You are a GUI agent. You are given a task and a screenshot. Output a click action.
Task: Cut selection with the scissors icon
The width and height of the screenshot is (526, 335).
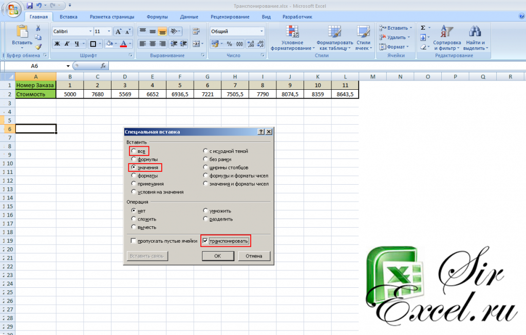[38, 28]
